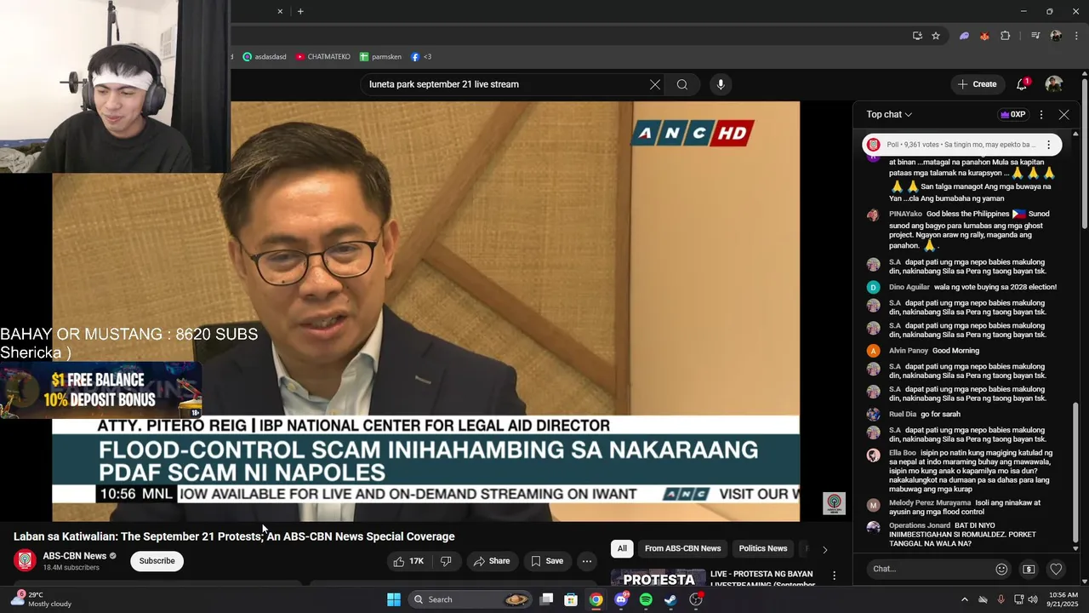The height and width of the screenshot is (613, 1089).
Task: Open a new browser tab
Action: [x=300, y=11]
